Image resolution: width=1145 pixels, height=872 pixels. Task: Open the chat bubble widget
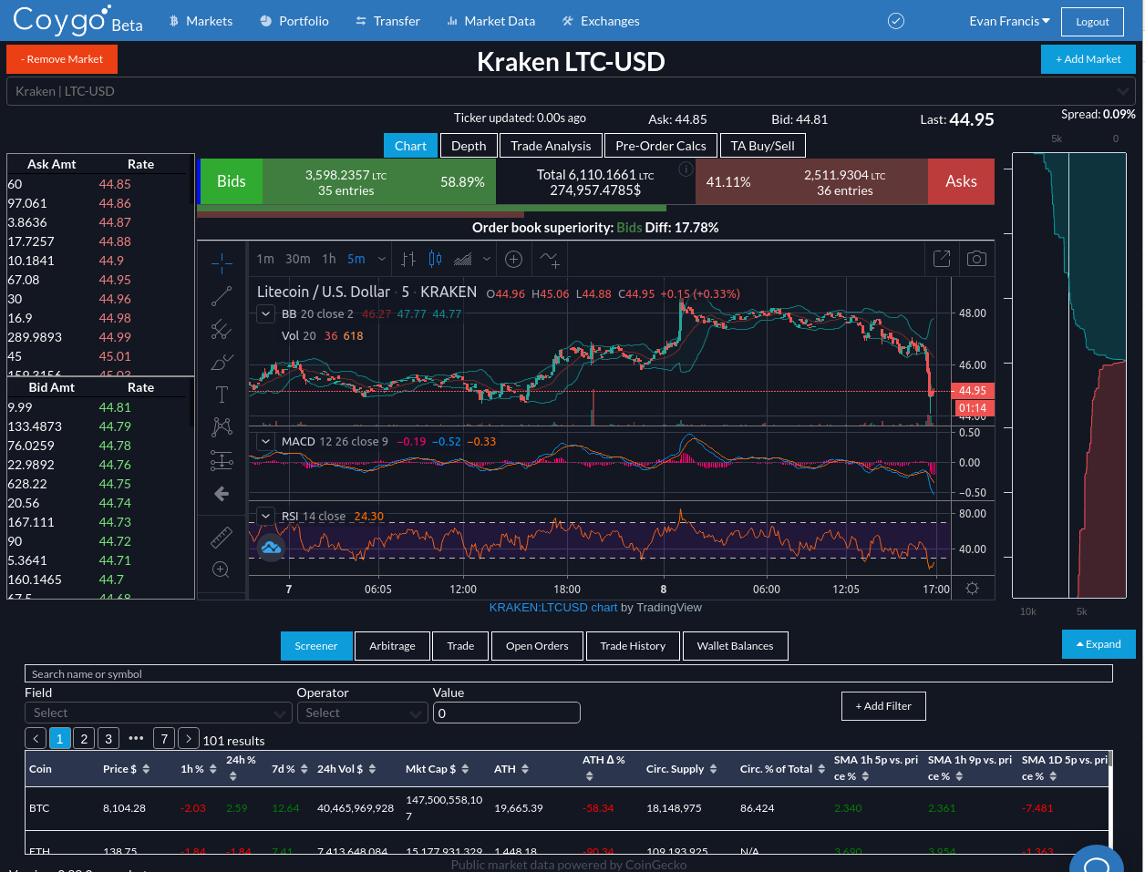1098,859
